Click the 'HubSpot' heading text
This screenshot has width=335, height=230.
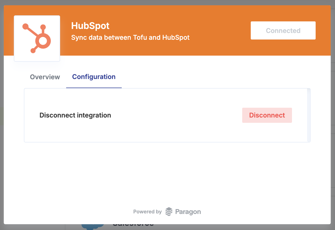pos(90,26)
